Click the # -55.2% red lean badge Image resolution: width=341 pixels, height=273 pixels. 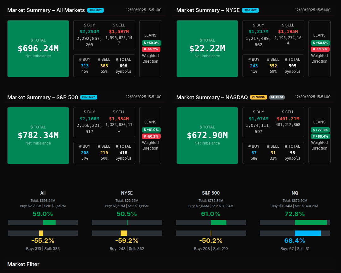click(x=151, y=49)
